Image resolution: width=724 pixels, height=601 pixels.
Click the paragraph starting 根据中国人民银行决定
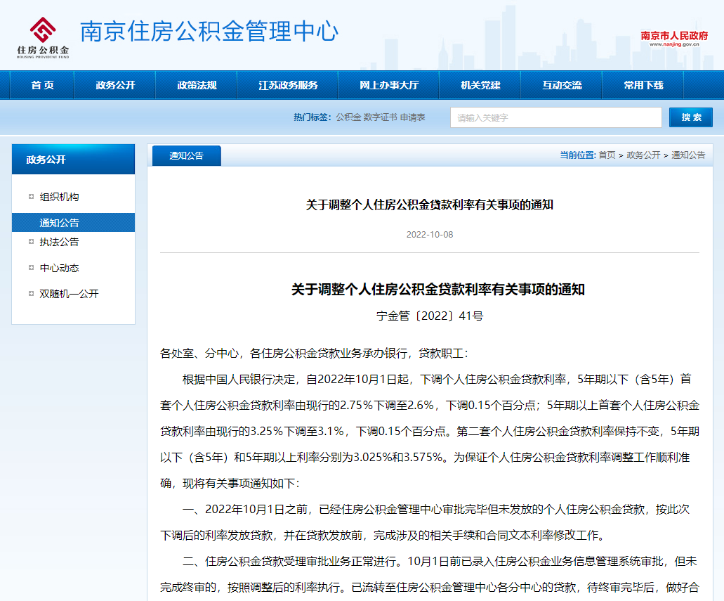tap(429, 432)
